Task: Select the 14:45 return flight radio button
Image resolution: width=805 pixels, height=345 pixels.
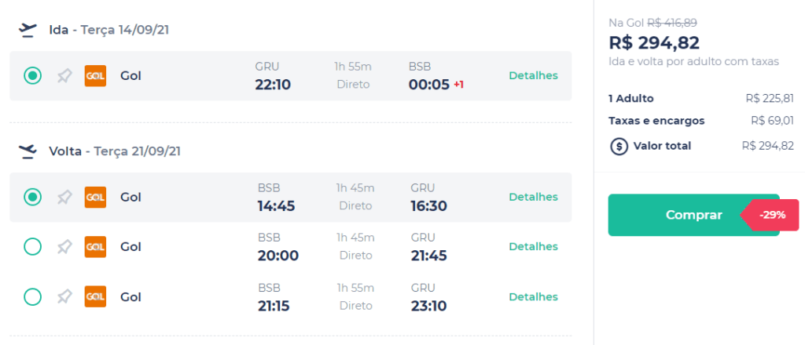Action: [x=32, y=197]
